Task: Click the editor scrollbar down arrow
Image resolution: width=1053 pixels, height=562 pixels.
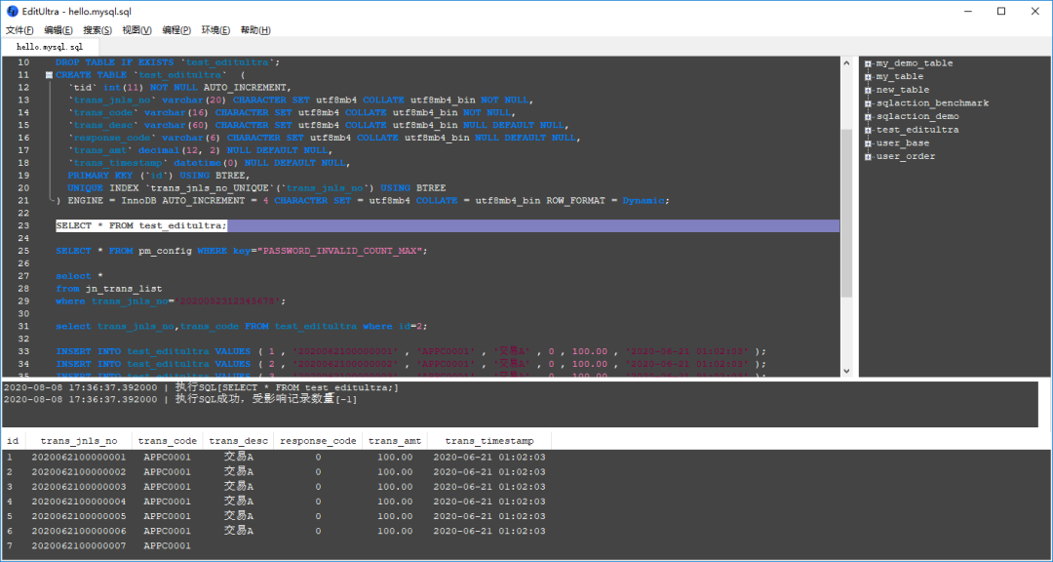Action: 846,371
